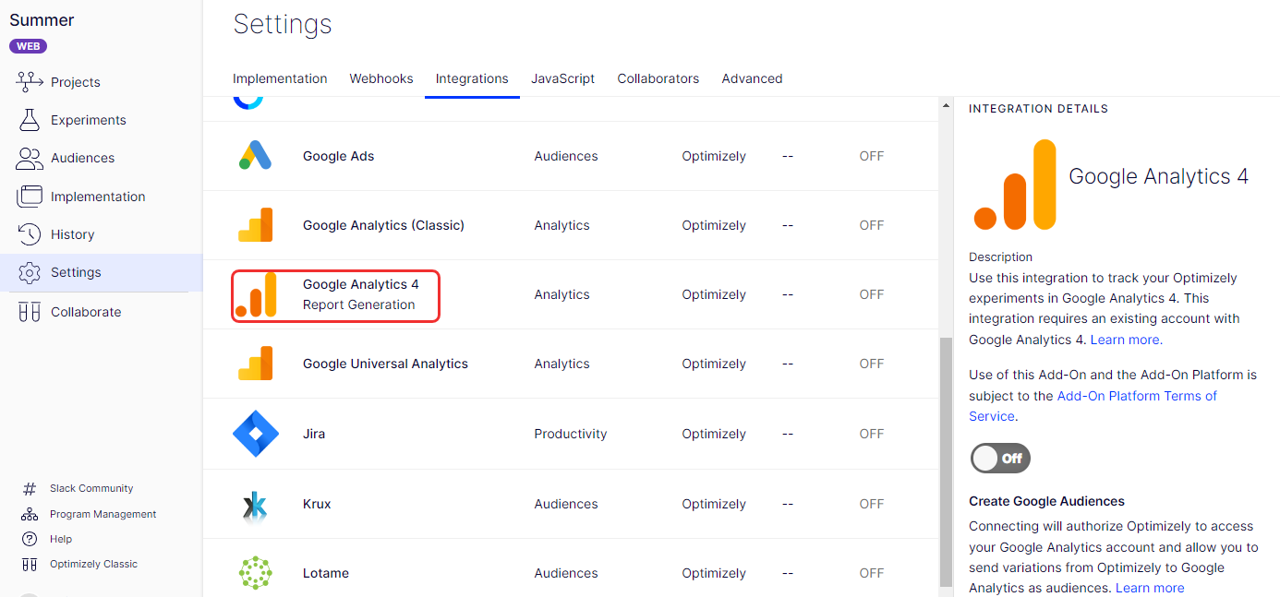Click the Lotame logo icon
This screenshot has height=597, width=1280.
256,573
